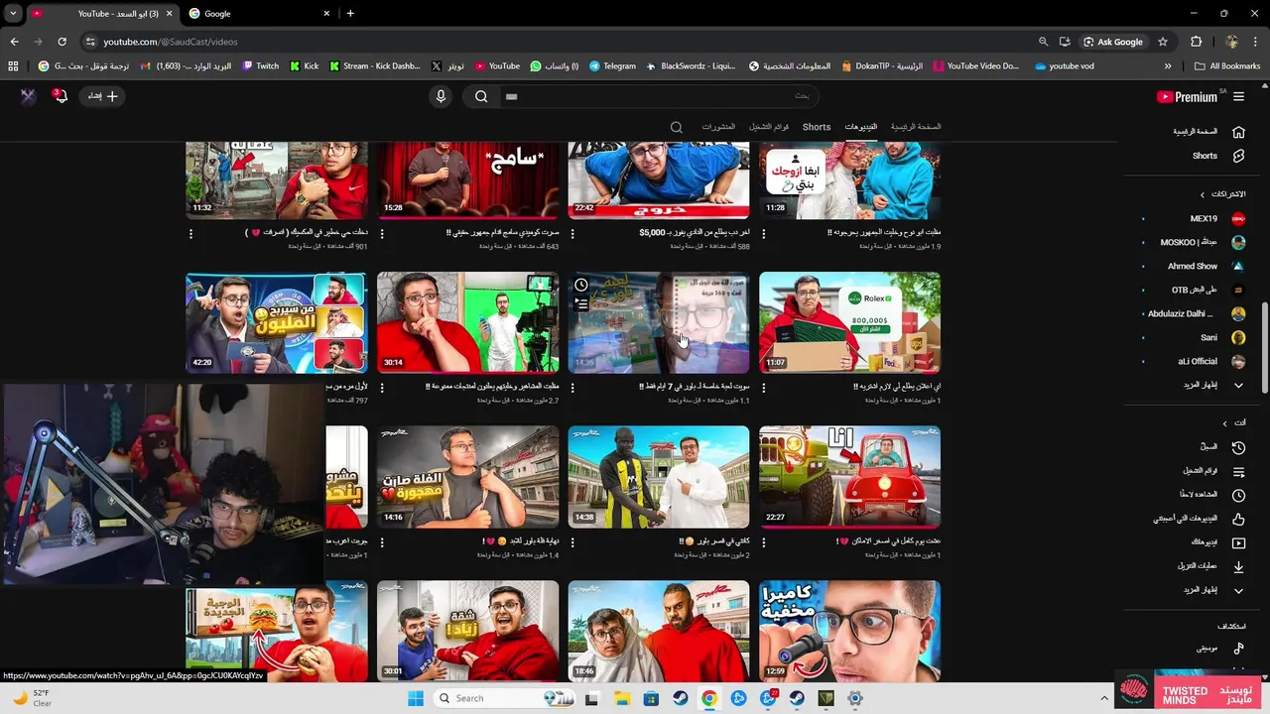1270x714 pixels.
Task: Open the MOSKOO subscription channel
Action: (x=1191, y=242)
